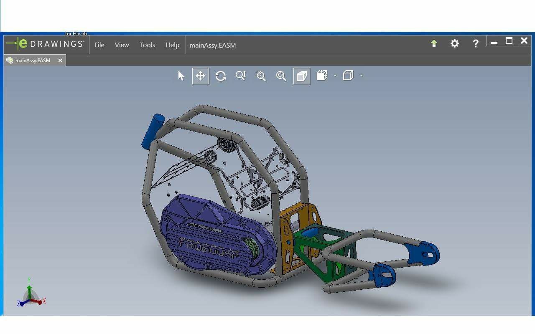Screen dimensions: 535x334
Task: Close the eDrawings window
Action: pyautogui.click(x=524, y=40)
